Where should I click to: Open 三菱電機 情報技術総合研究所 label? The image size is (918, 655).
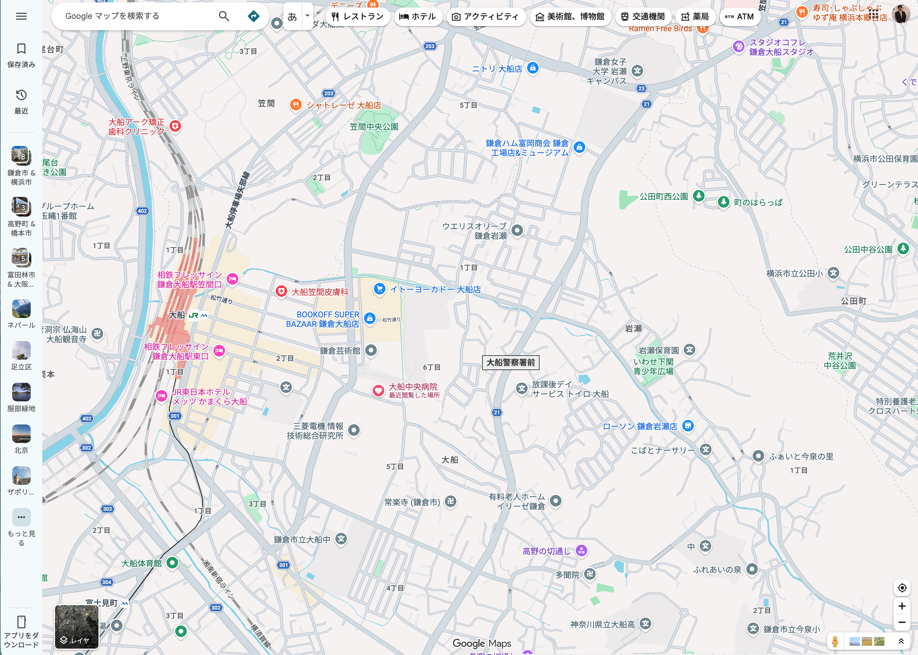[x=315, y=431]
